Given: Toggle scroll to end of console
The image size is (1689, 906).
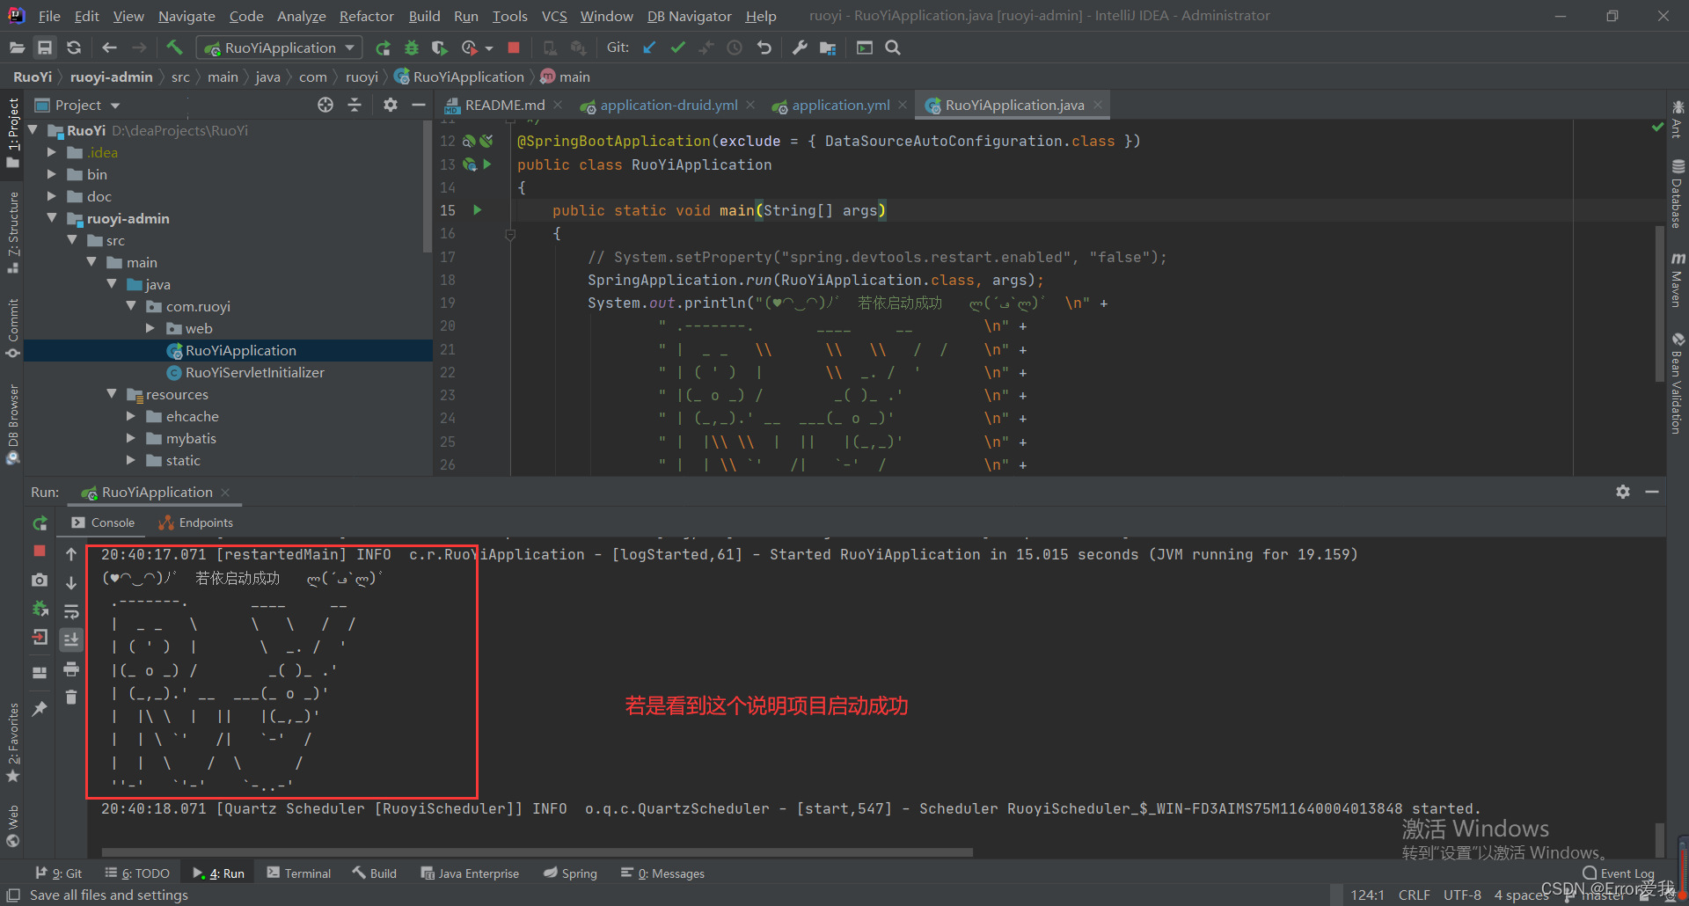Looking at the screenshot, I should (x=71, y=639).
